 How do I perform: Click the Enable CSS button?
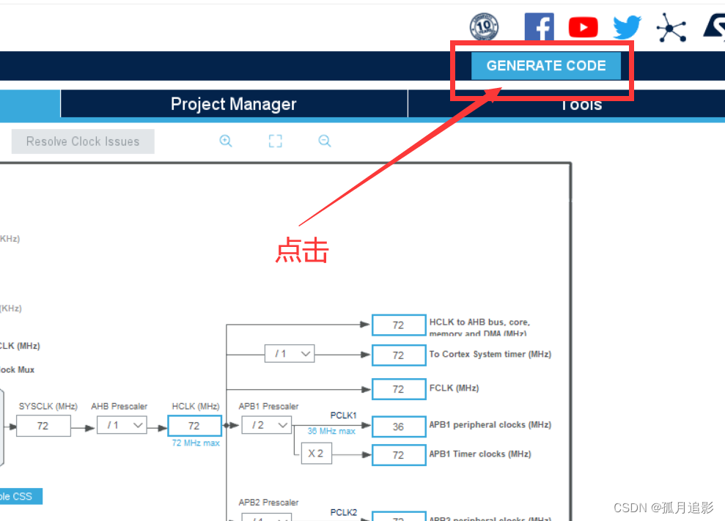(21, 497)
